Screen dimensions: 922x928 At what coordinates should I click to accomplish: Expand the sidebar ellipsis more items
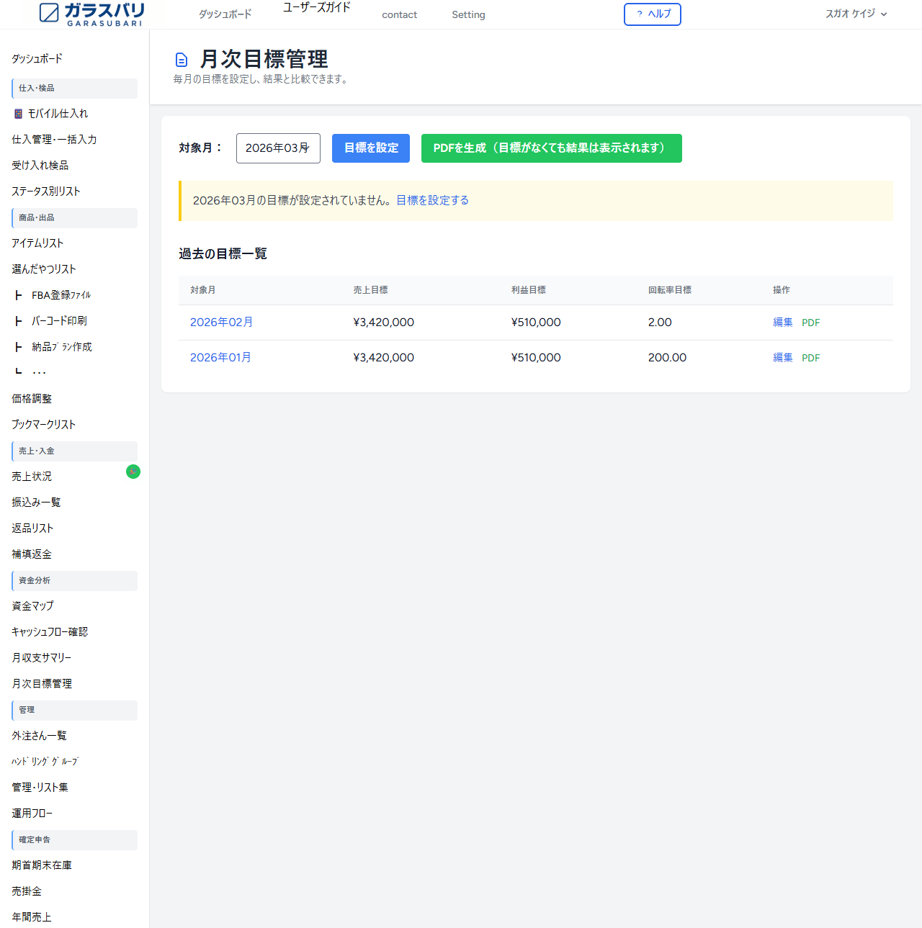[39, 373]
